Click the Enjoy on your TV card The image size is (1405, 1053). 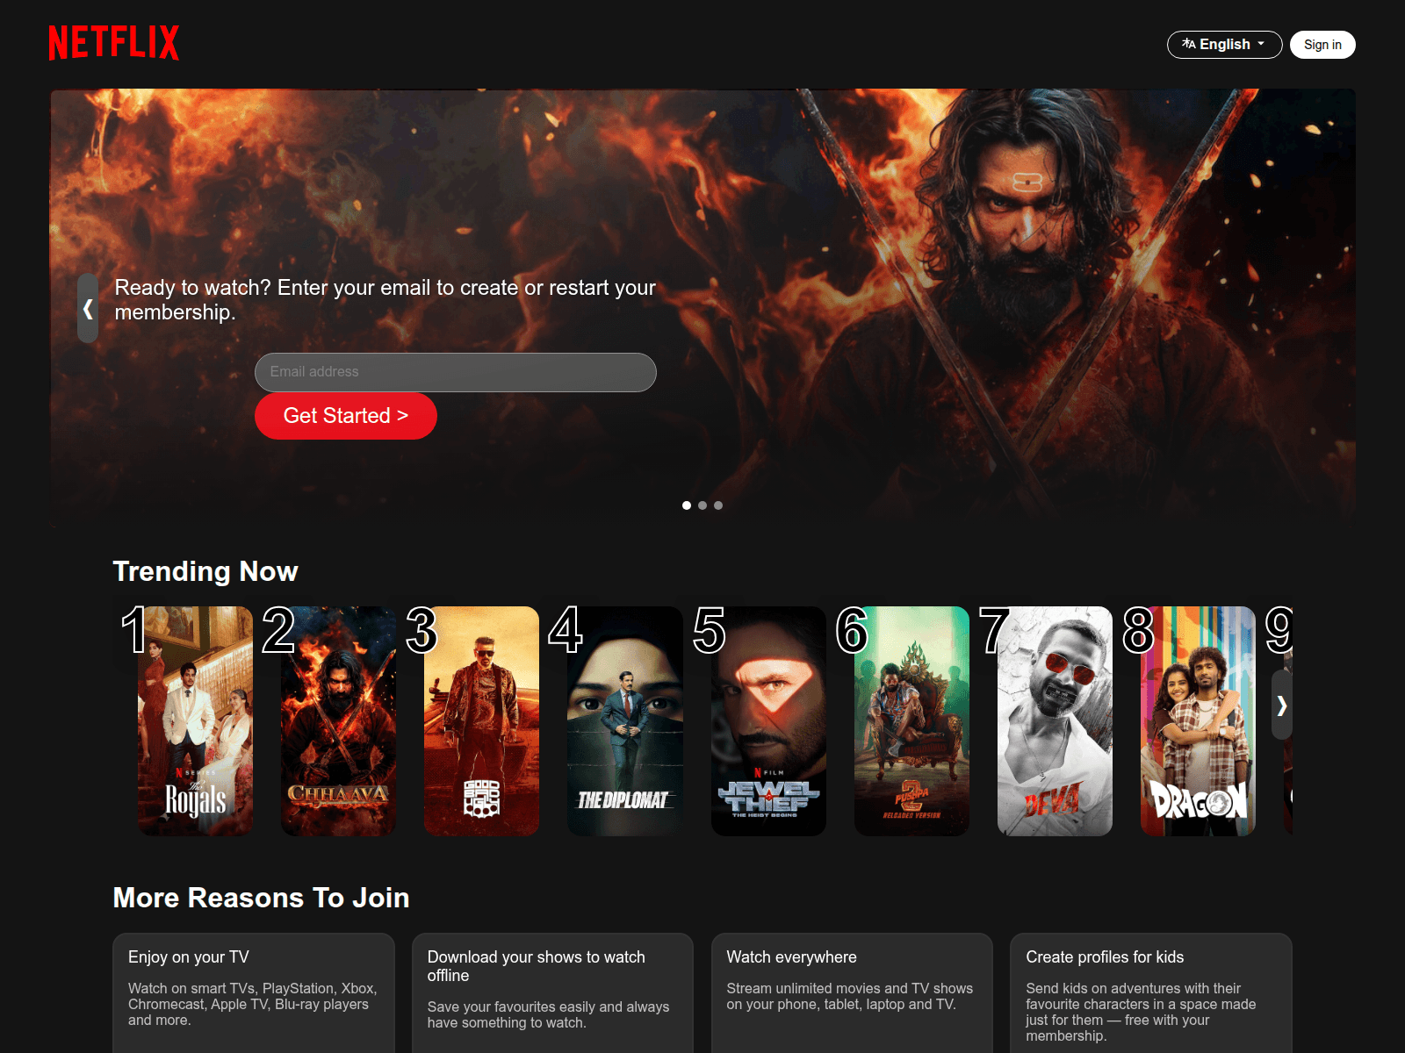(x=253, y=992)
